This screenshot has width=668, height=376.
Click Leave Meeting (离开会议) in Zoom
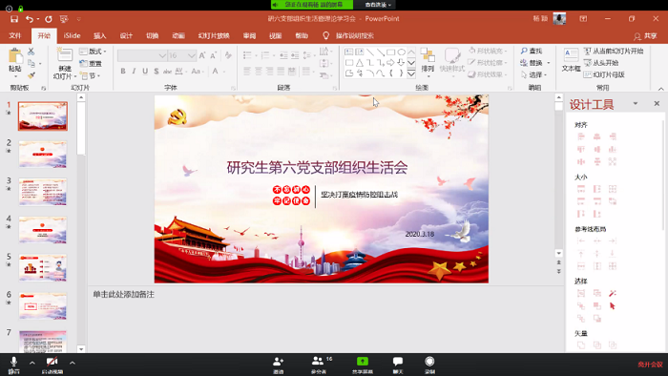coord(650,365)
